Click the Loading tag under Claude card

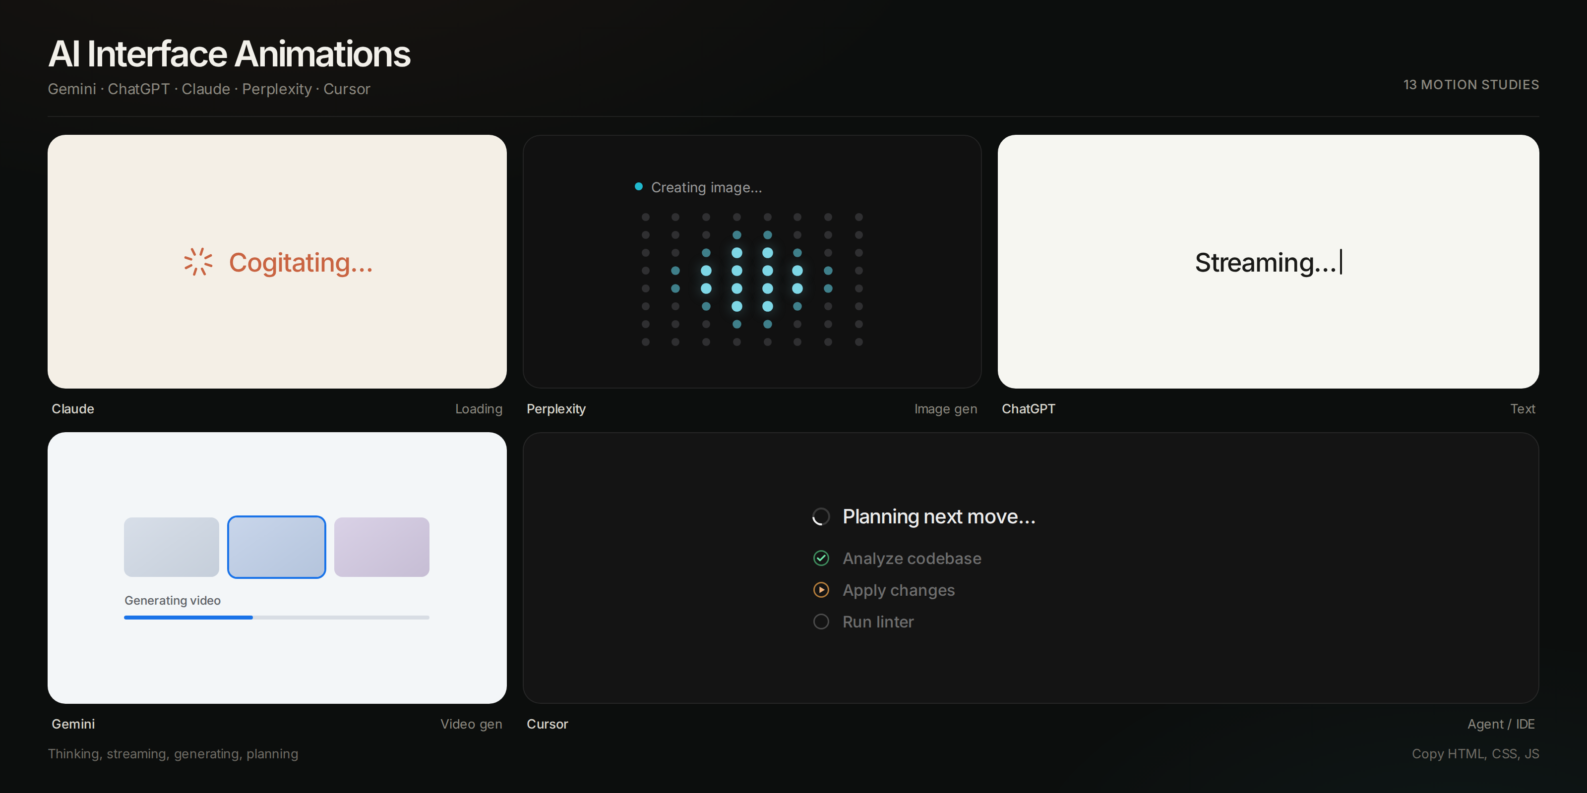click(479, 409)
